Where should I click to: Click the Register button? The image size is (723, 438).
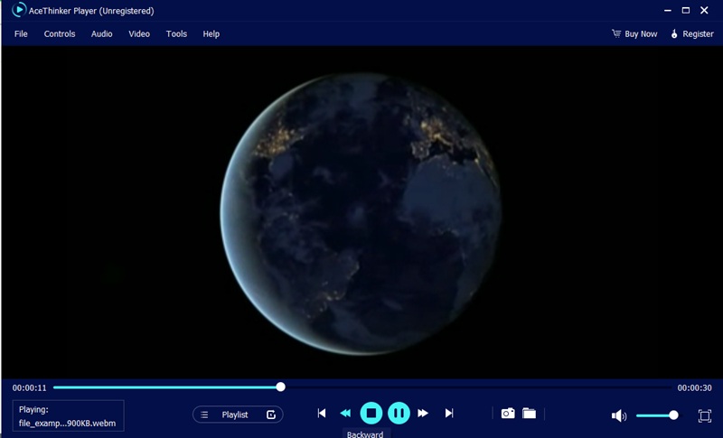(x=691, y=34)
